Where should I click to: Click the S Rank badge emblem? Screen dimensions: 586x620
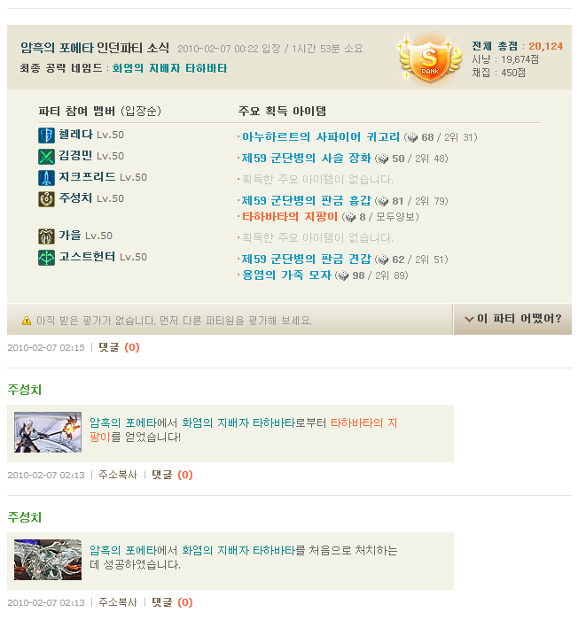[430, 59]
